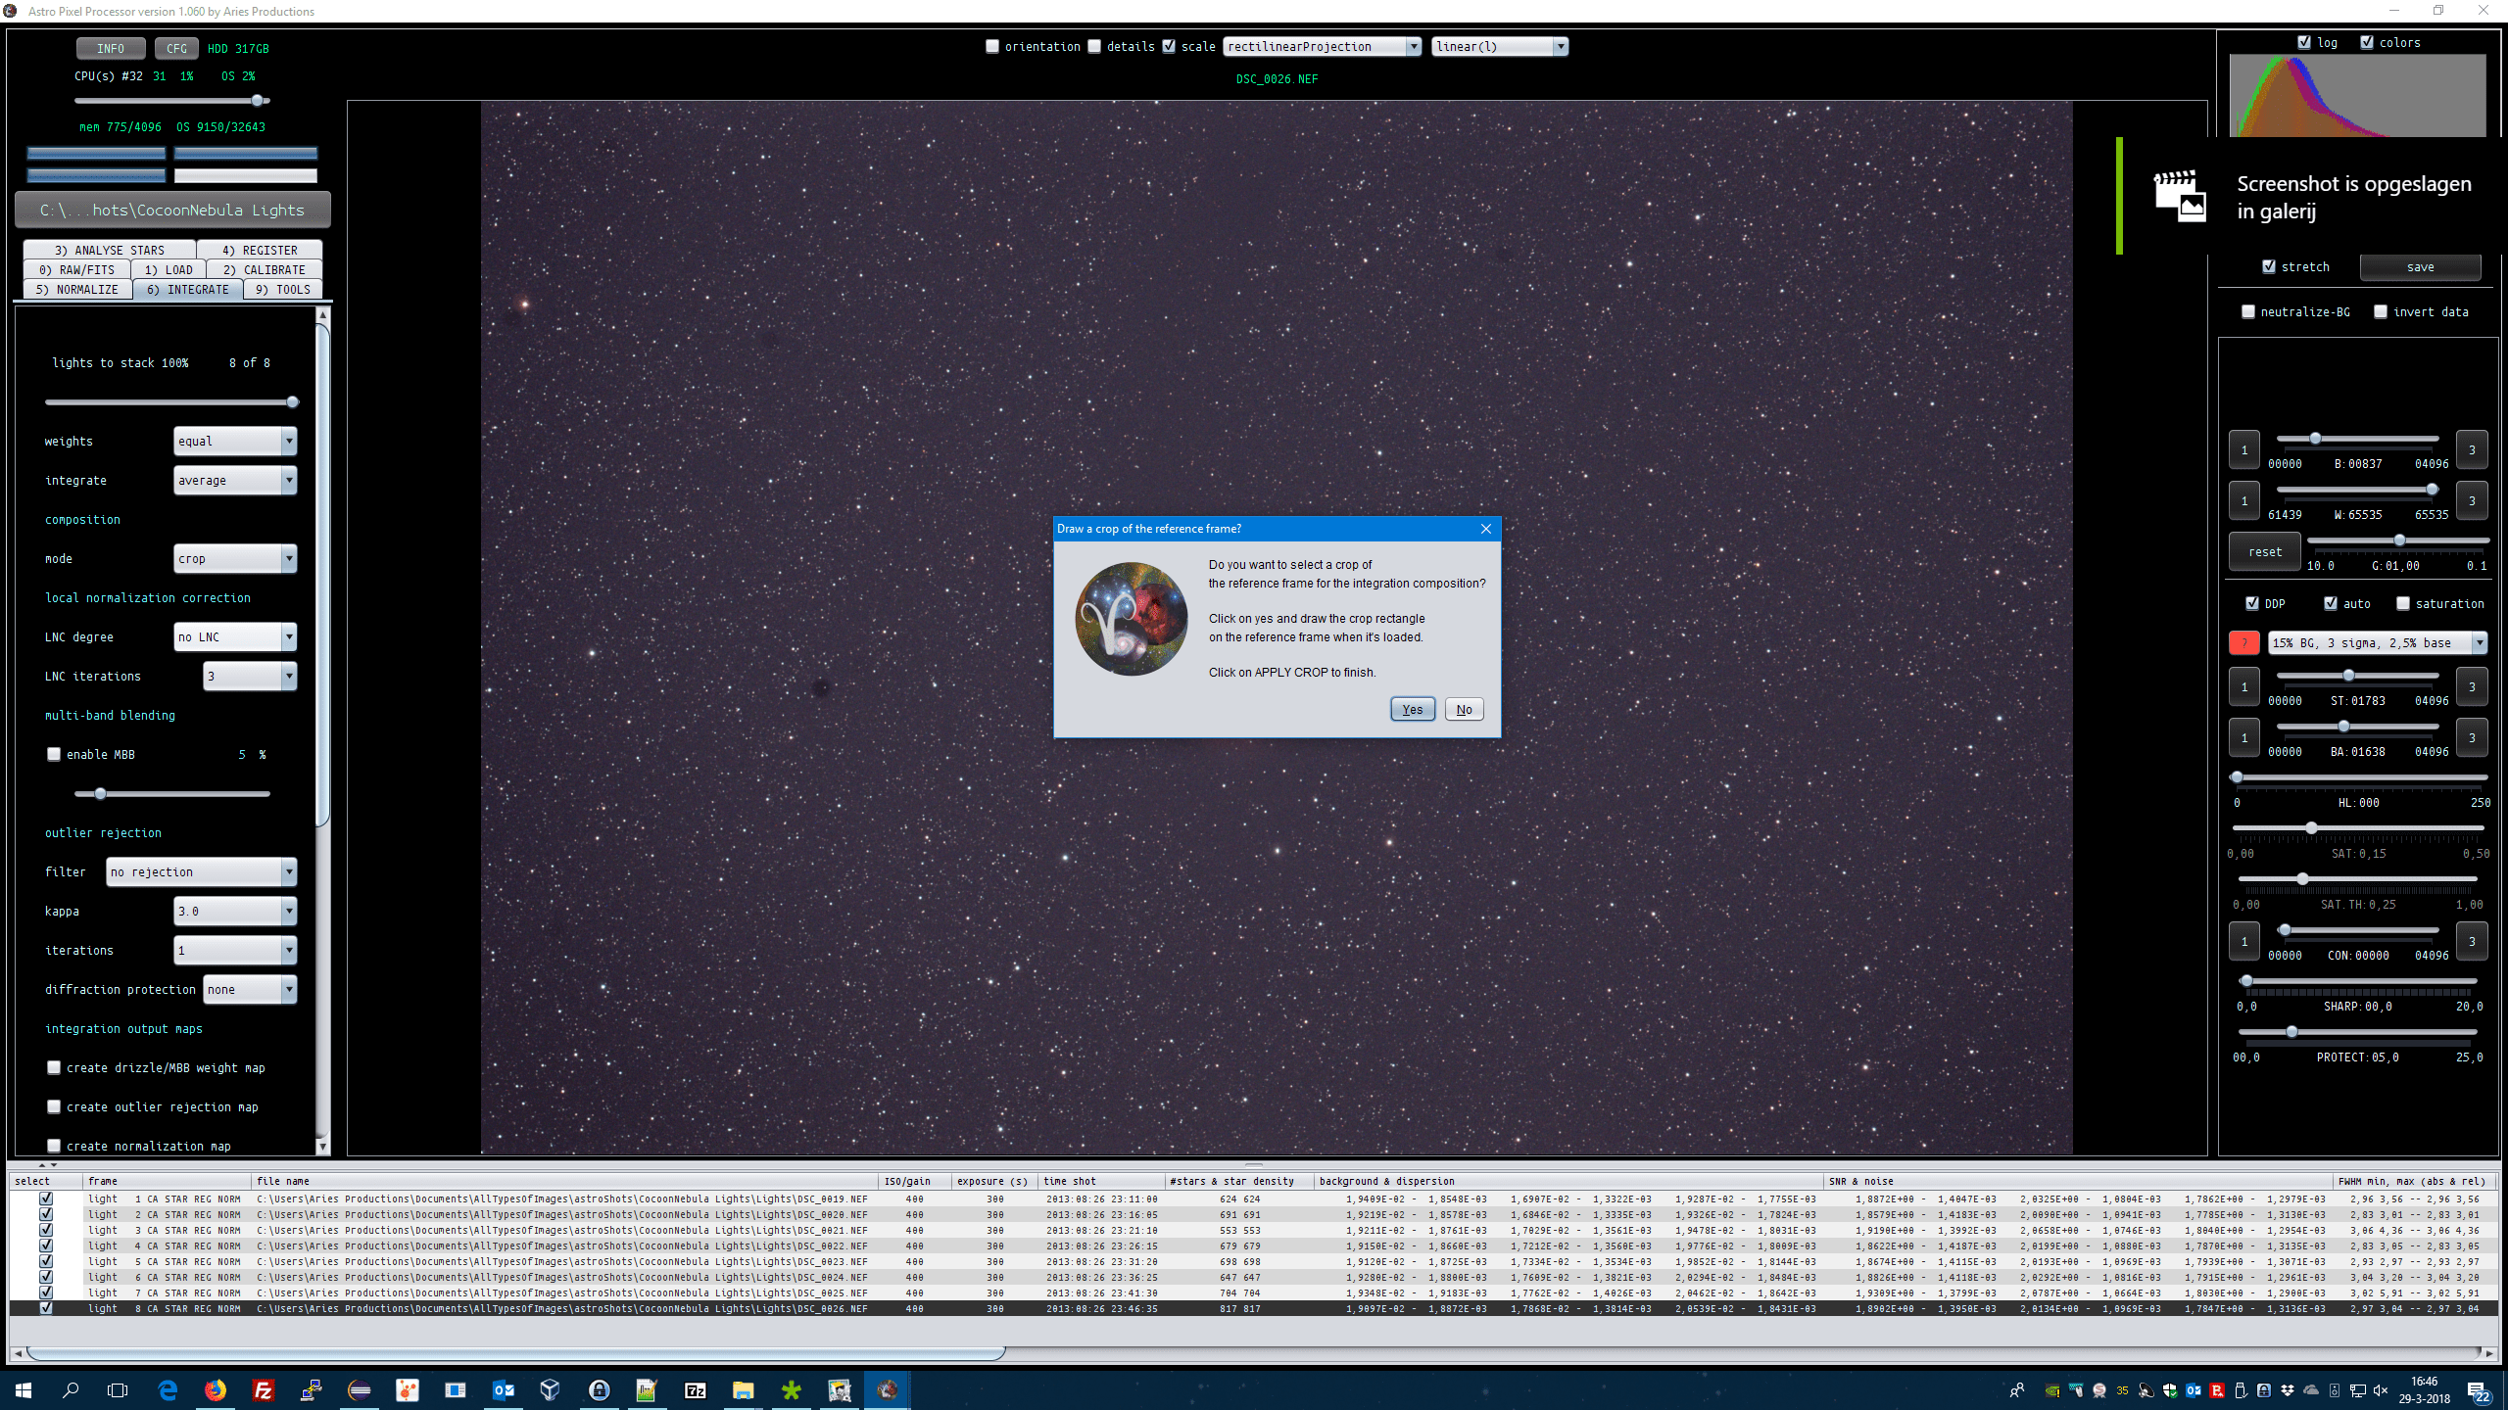Image resolution: width=2508 pixels, height=1410 pixels.
Task: Open FileZilla from the taskbar
Action: tap(264, 1389)
